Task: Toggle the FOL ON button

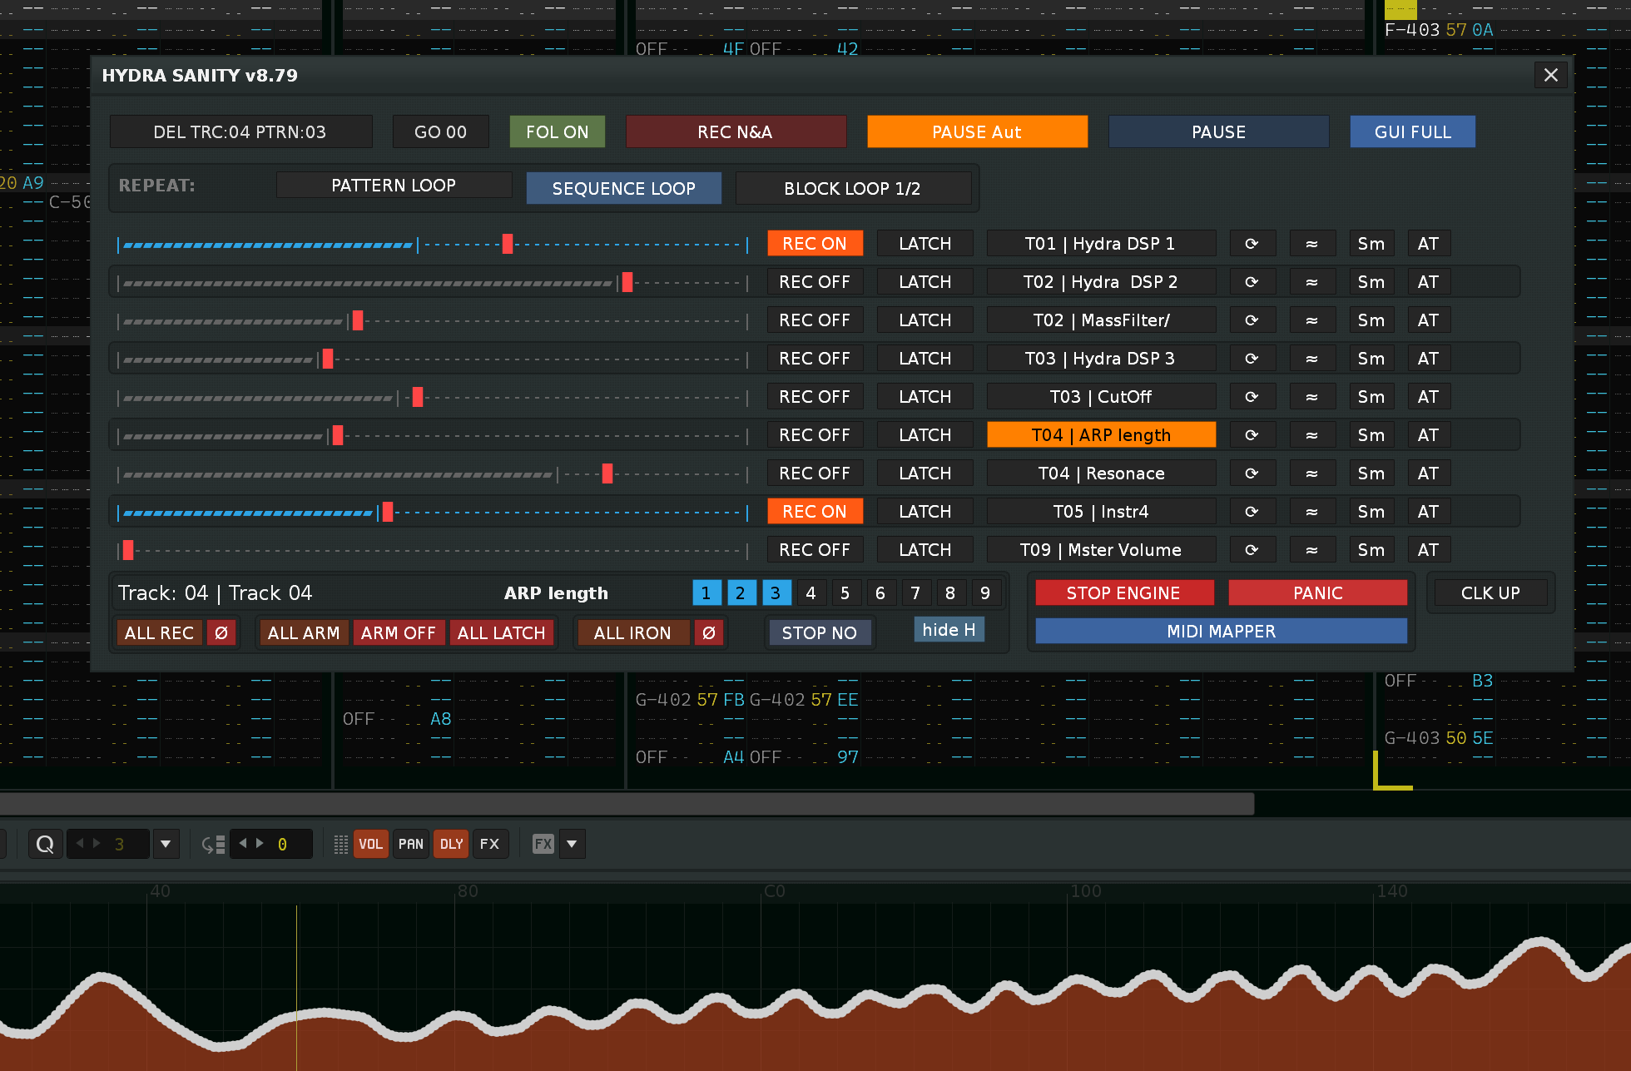Action: [x=557, y=132]
